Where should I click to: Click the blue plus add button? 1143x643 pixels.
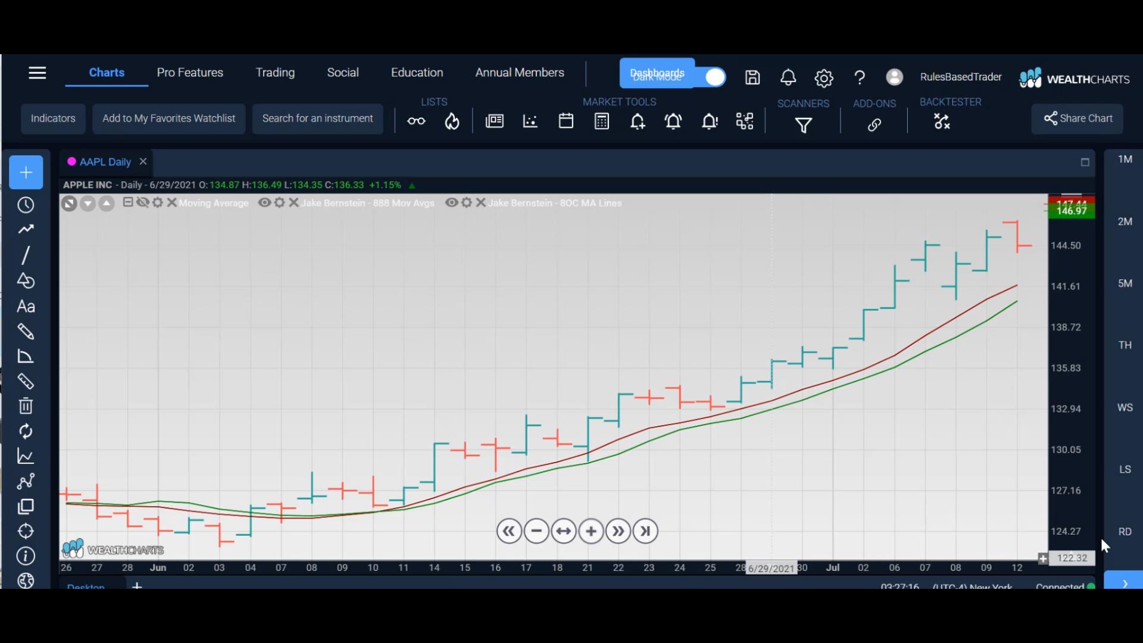click(x=26, y=173)
